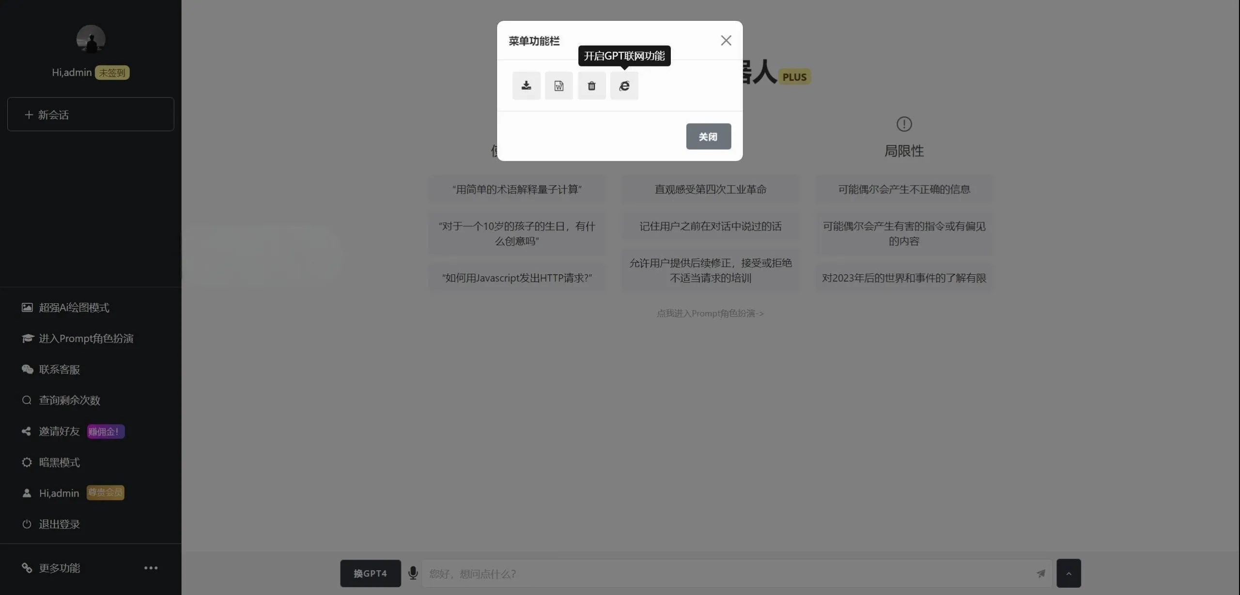The width and height of the screenshot is (1240, 595).
Task: Click the 关闭 button
Action: coord(708,137)
